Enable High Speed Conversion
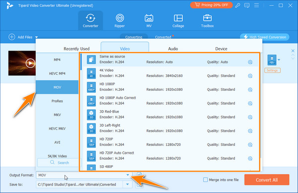The height and width of the screenshot is (193, 298). coord(265,37)
